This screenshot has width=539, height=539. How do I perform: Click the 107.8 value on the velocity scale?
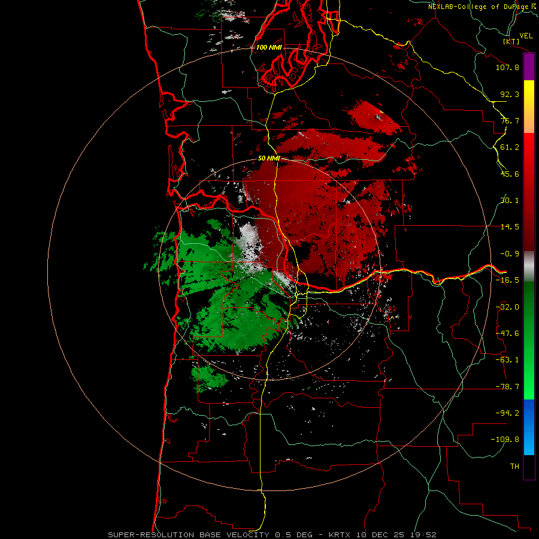(x=507, y=67)
